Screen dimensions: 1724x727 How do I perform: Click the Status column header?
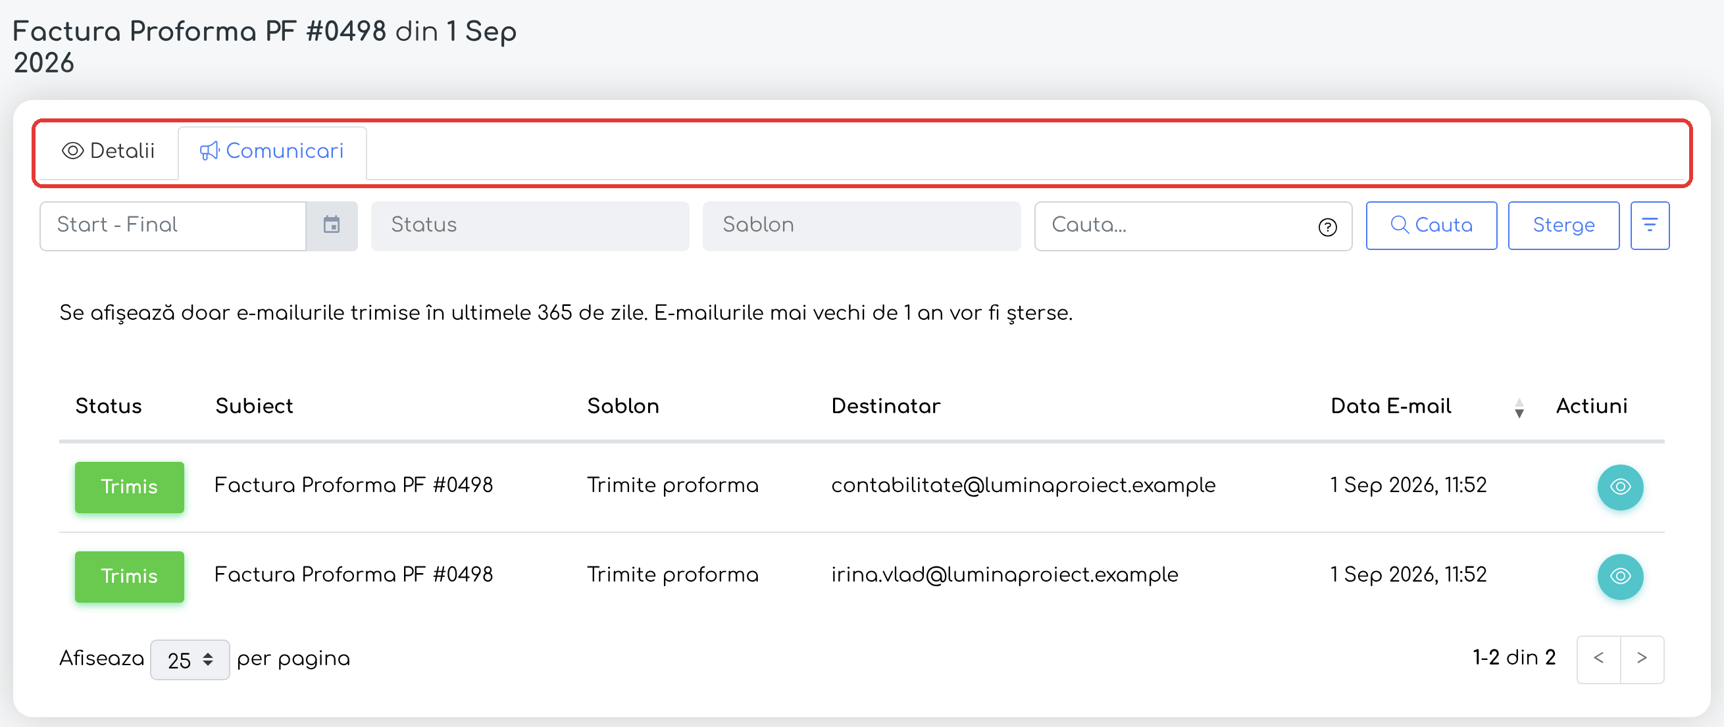[109, 407]
